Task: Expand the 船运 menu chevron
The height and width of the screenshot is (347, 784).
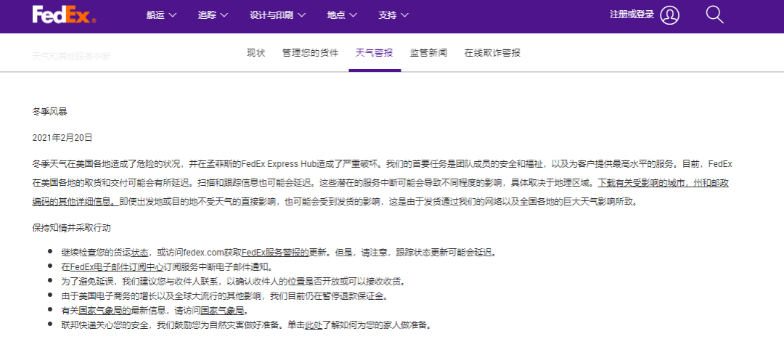Action: pyautogui.click(x=173, y=15)
